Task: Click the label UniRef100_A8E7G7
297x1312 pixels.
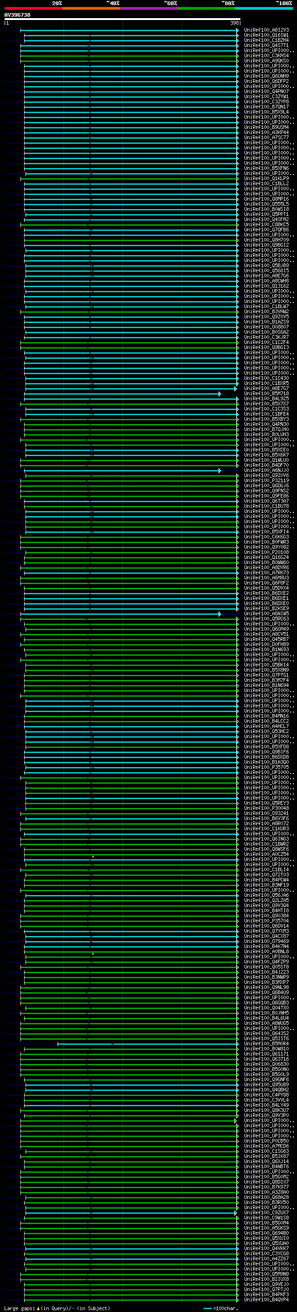Action: [x=266, y=388]
